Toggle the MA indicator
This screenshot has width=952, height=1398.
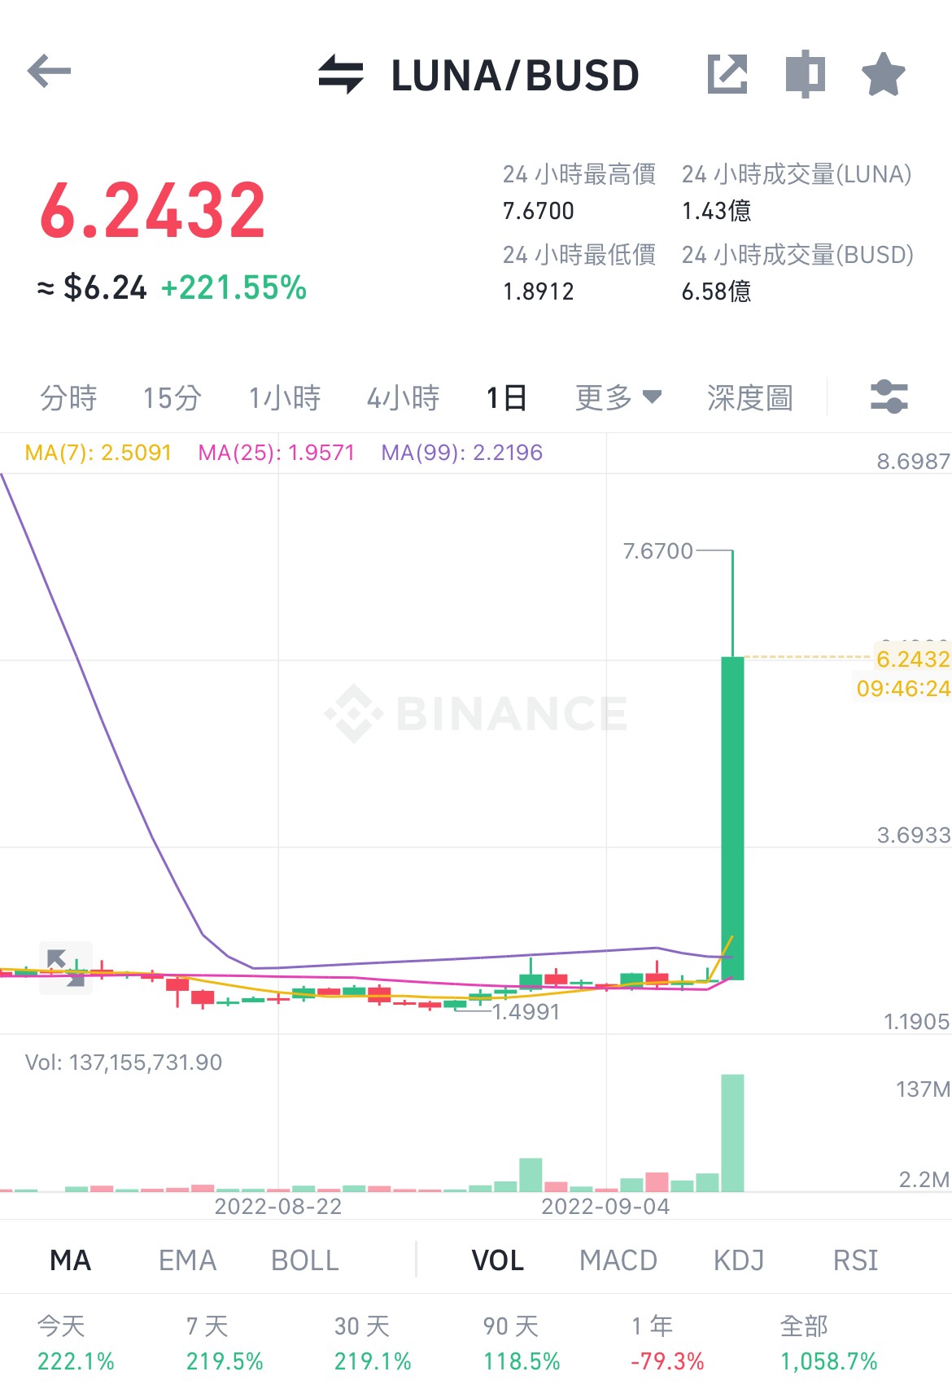[x=70, y=1260]
